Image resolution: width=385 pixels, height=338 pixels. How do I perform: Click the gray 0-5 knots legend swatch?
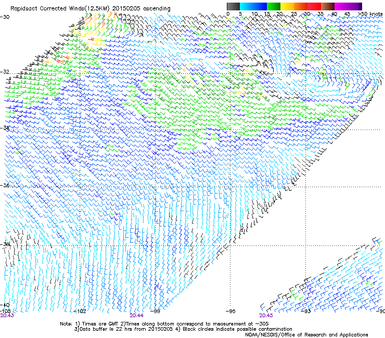pyautogui.click(x=233, y=6)
